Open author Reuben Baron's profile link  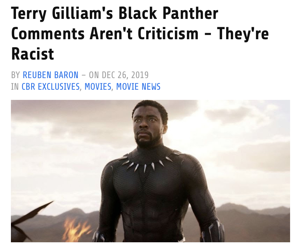(51, 75)
